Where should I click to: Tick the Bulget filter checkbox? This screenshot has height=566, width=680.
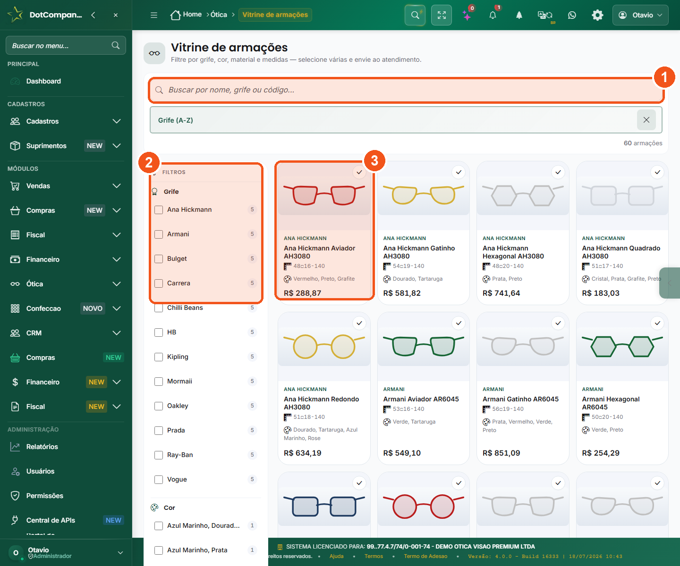tap(159, 259)
